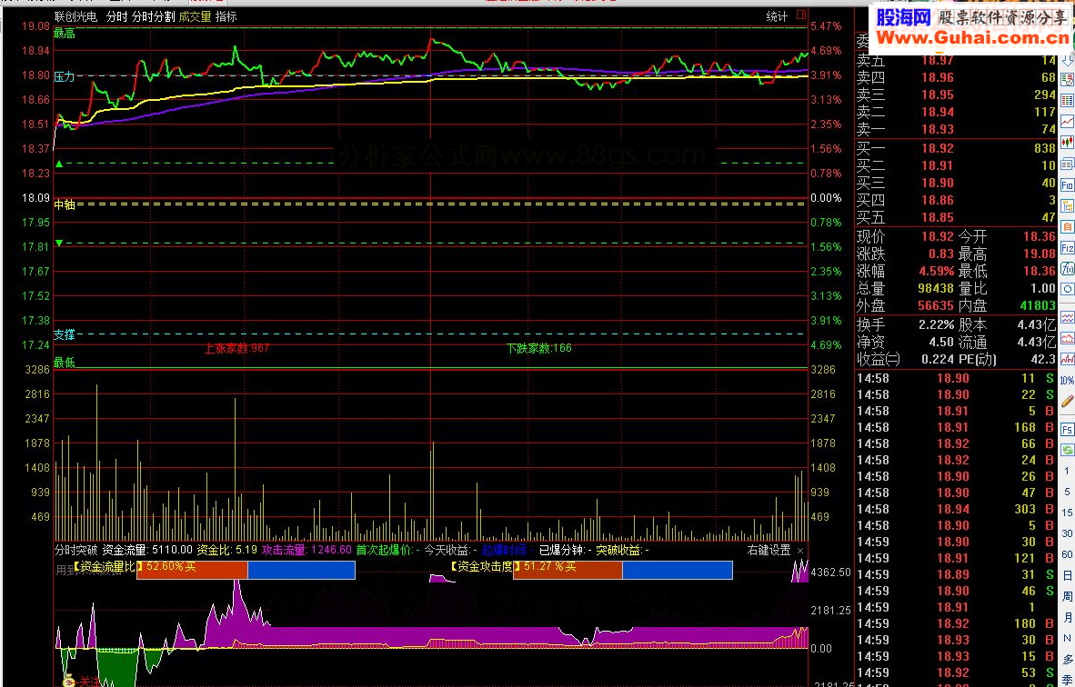Click the 现价 value 18.92
This screenshot has height=687, width=1075.
(x=937, y=236)
